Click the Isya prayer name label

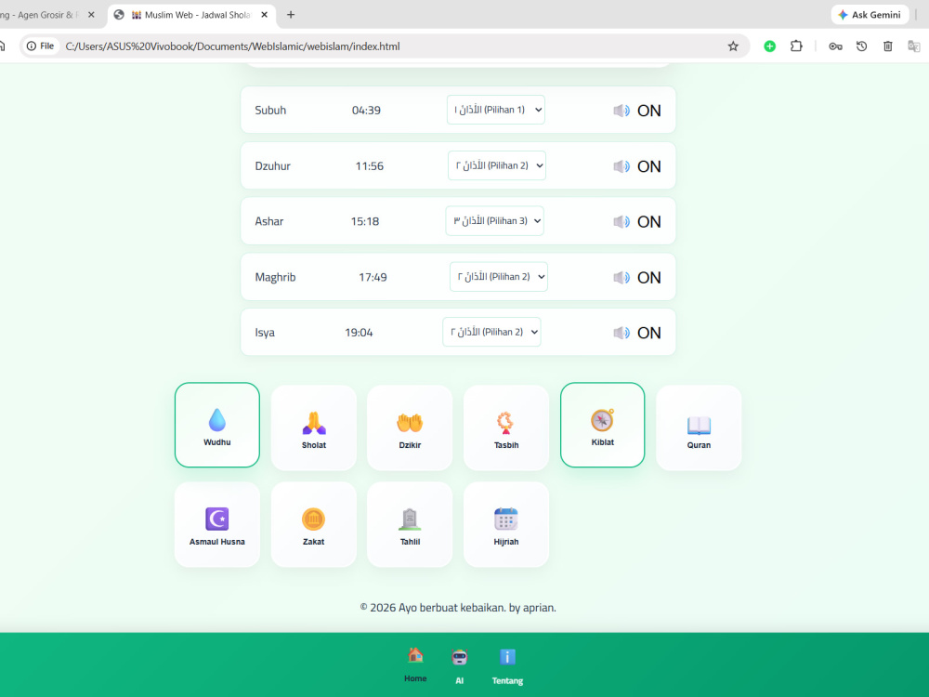coord(265,333)
